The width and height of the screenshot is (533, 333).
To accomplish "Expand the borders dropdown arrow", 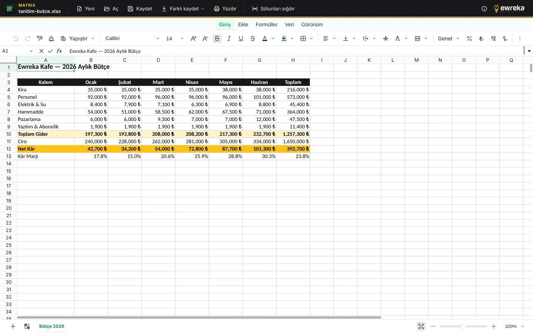I will [311, 38].
